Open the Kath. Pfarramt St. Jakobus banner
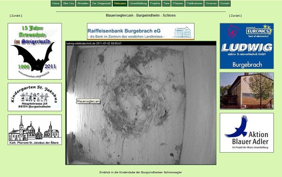282x177 pixels. click(35, 130)
